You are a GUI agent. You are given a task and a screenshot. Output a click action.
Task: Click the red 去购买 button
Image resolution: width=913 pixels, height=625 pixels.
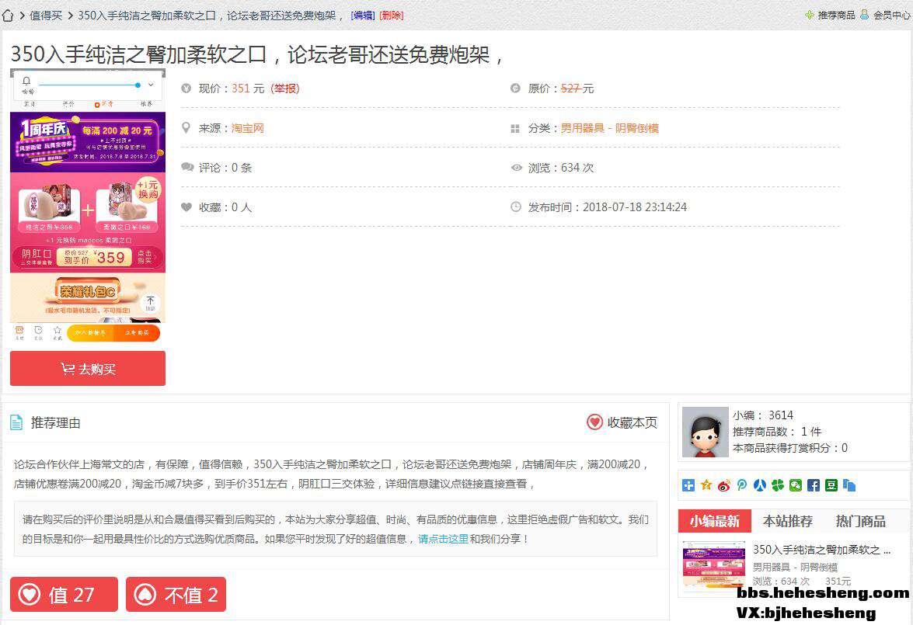coord(88,369)
